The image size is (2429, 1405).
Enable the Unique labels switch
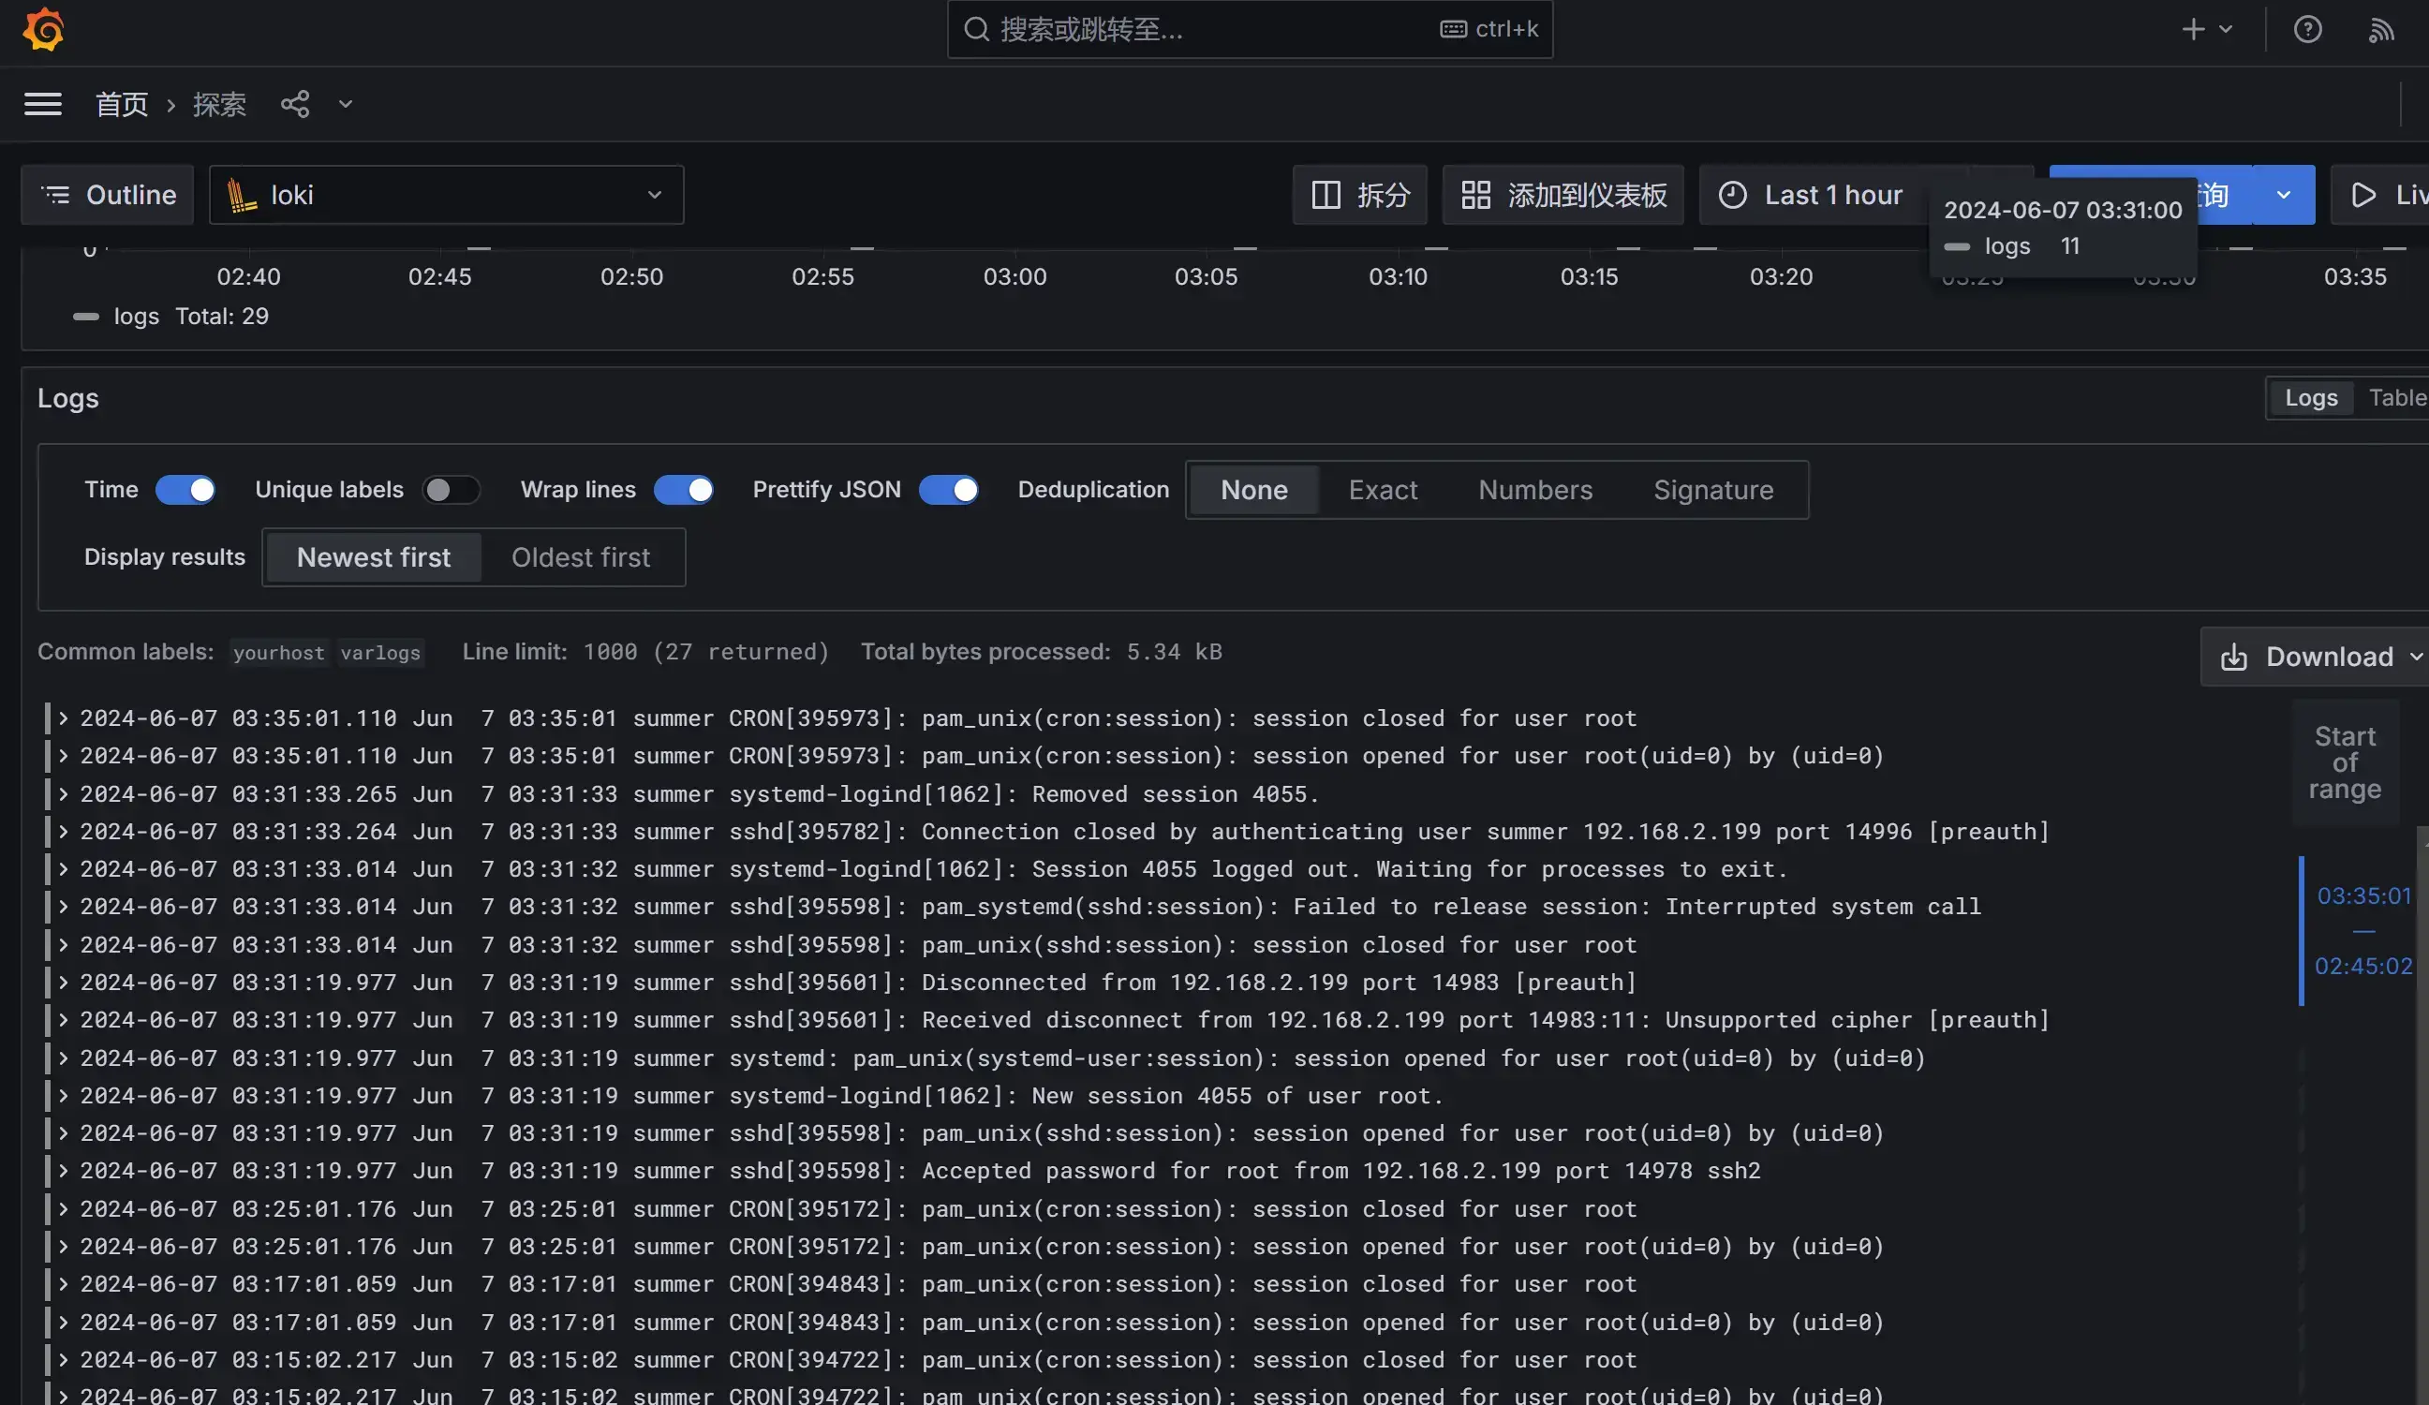(452, 490)
